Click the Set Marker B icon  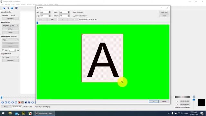[x=23, y=102]
